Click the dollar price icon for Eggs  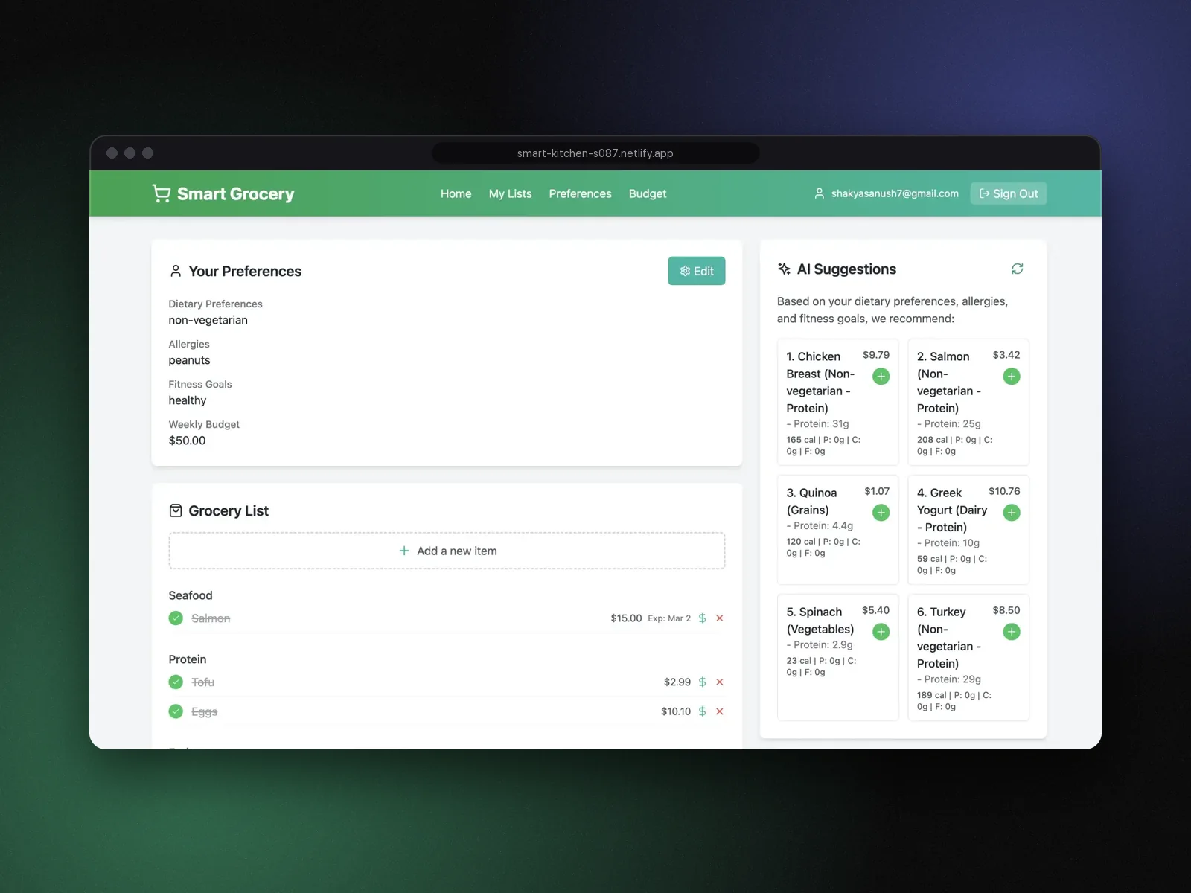click(702, 711)
